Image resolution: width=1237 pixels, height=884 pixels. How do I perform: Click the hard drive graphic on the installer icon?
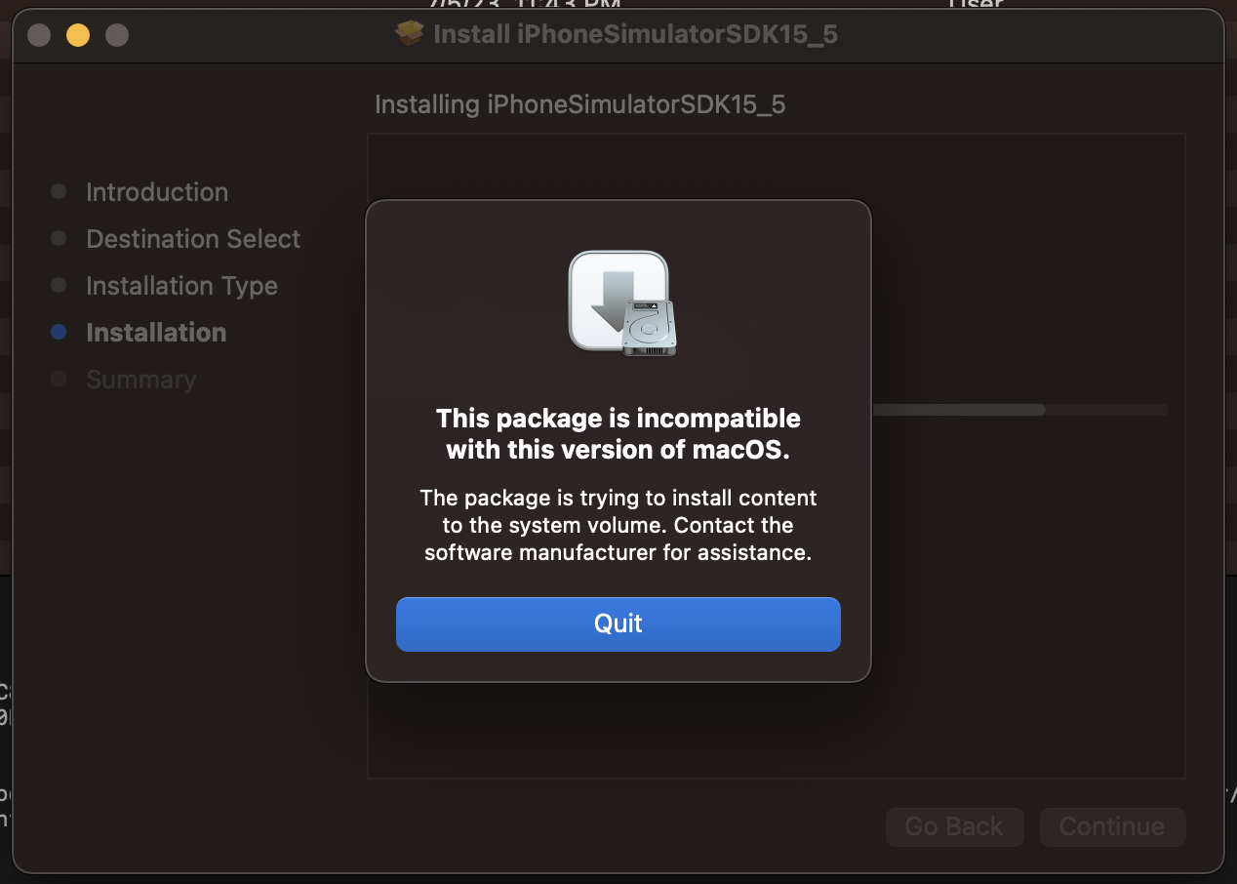[x=652, y=329]
